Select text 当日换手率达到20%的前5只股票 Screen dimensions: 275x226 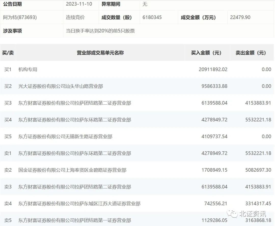tap(100, 31)
